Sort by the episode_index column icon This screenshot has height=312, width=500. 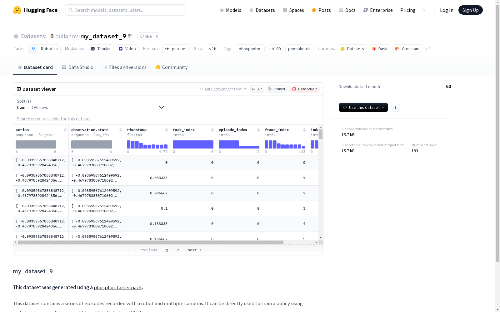(258, 130)
